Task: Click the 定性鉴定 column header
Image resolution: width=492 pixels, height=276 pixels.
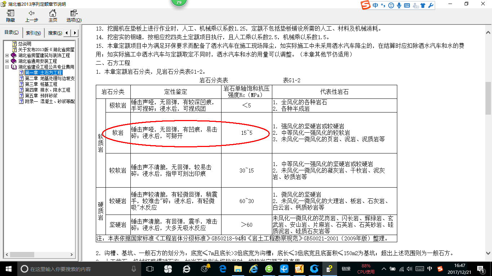Action: pyautogui.click(x=176, y=92)
